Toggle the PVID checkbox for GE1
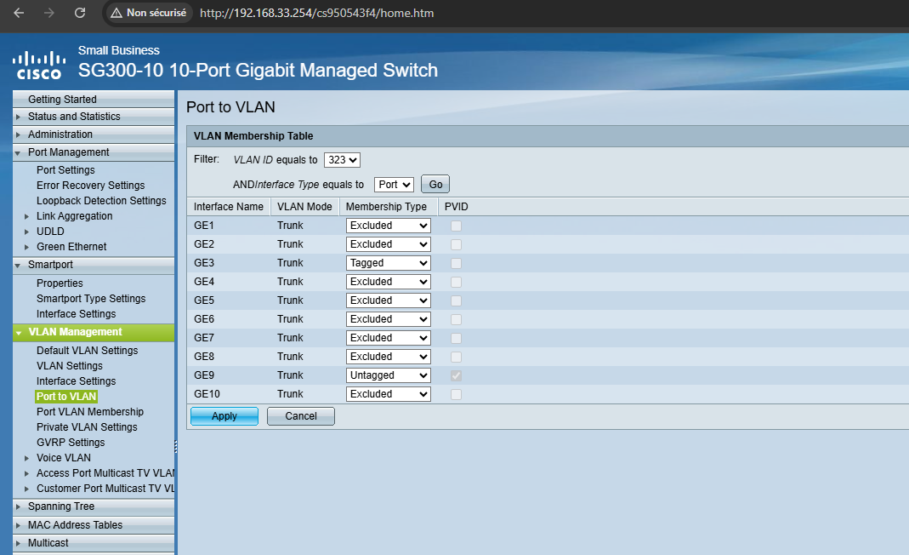This screenshot has height=555, width=909. pyautogui.click(x=457, y=226)
